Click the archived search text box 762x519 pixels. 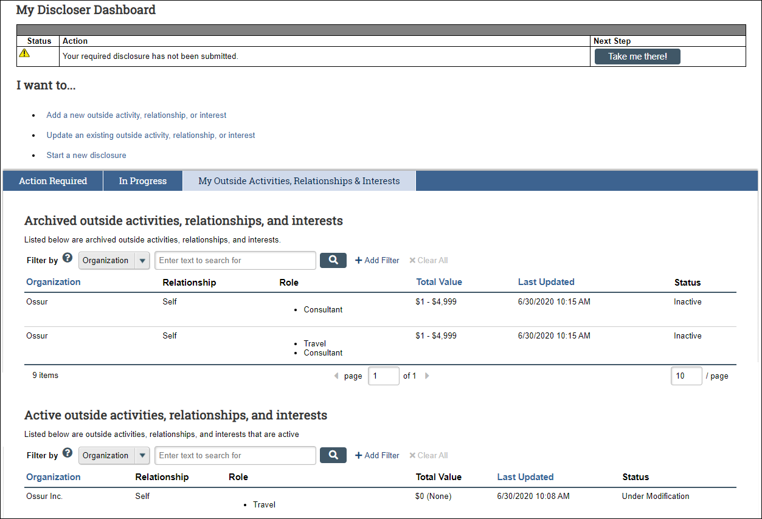tap(235, 260)
